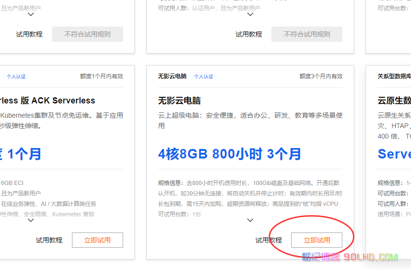
Task: Click the ACK Serverless card title
Action: pyautogui.click(x=47, y=101)
